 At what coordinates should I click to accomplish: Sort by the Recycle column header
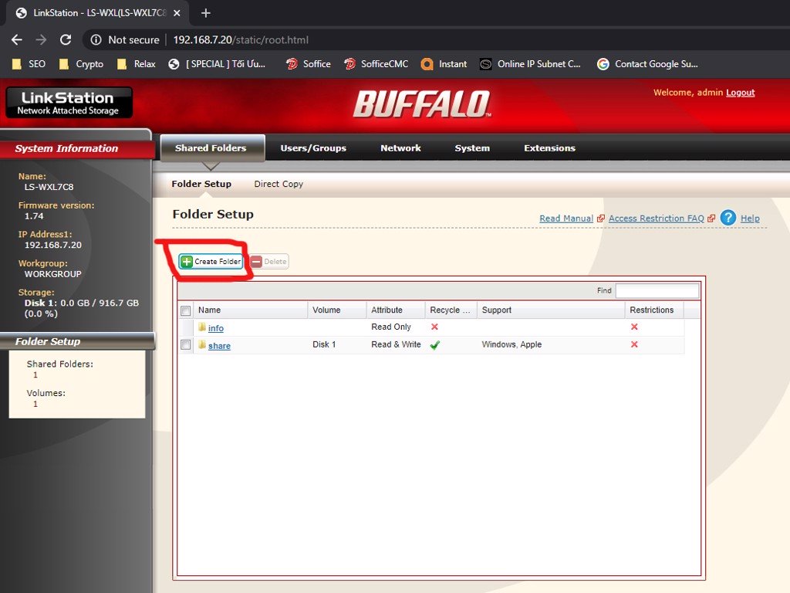point(451,310)
